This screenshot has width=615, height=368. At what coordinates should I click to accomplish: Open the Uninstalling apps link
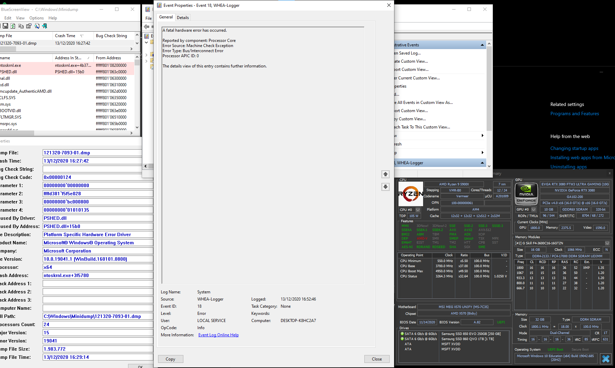(x=569, y=167)
